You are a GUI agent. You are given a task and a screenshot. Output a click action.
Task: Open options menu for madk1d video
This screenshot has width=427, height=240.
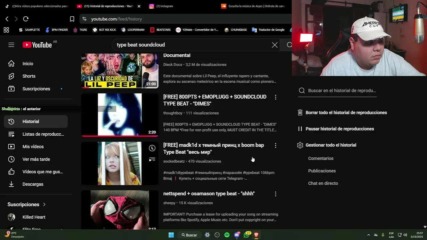point(276,146)
